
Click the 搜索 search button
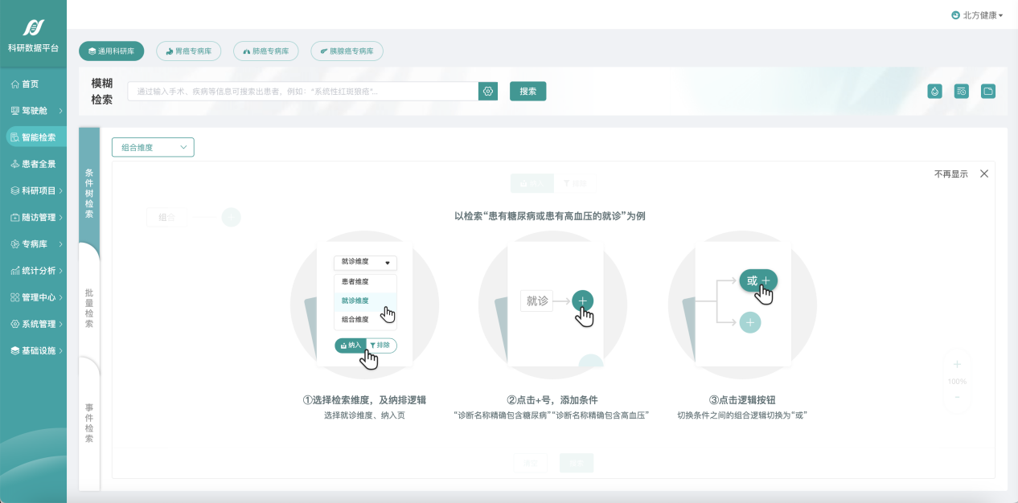527,92
